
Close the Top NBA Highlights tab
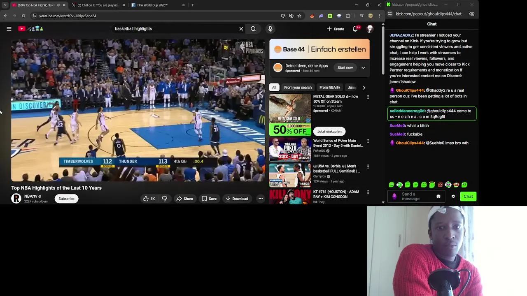[x=64, y=5]
